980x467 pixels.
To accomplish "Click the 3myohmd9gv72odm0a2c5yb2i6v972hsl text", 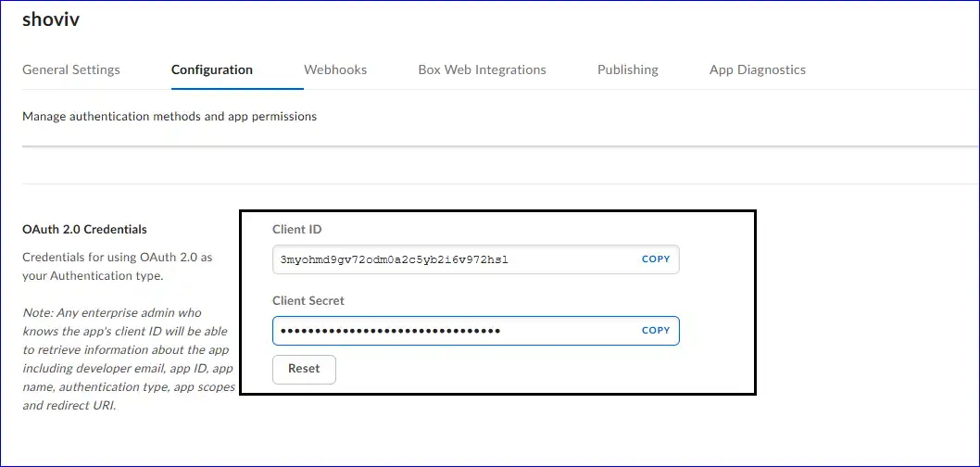I will 395,259.
